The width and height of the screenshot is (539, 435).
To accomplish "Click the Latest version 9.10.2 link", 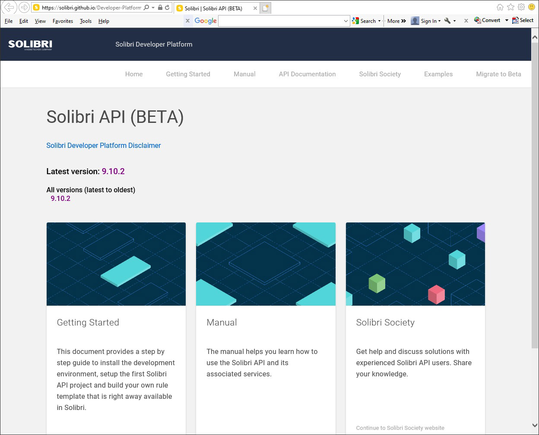I will pyautogui.click(x=113, y=172).
